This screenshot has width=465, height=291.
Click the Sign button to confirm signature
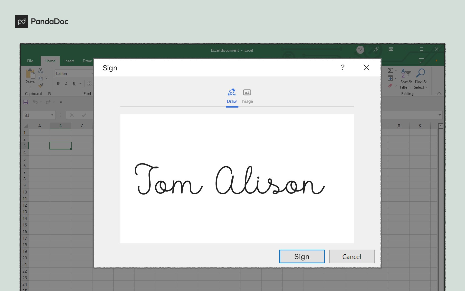pyautogui.click(x=302, y=256)
